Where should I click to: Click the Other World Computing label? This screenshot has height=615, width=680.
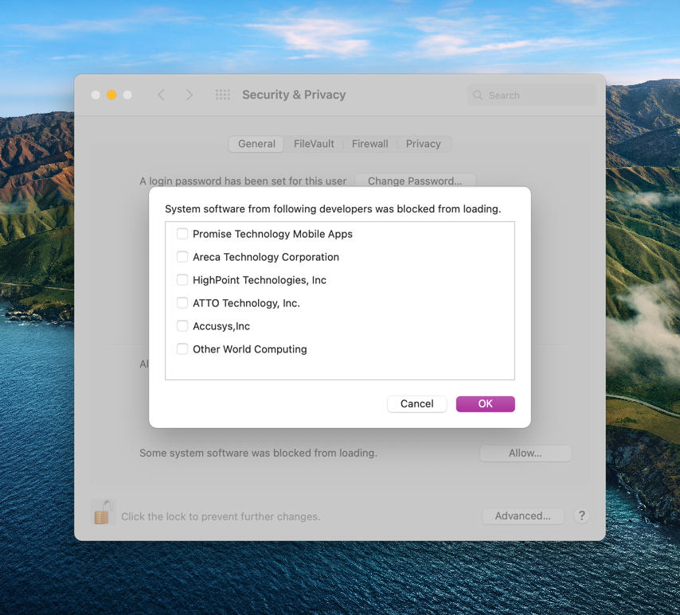click(x=250, y=349)
